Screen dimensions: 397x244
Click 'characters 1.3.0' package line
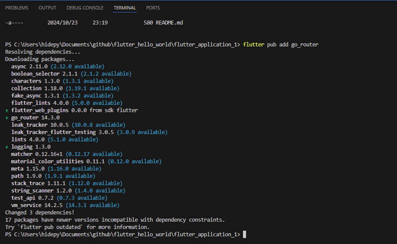point(62,81)
